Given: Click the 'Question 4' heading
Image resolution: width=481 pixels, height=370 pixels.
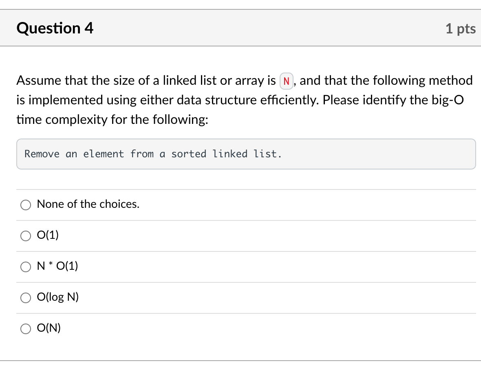Looking at the screenshot, I should (x=55, y=28).
